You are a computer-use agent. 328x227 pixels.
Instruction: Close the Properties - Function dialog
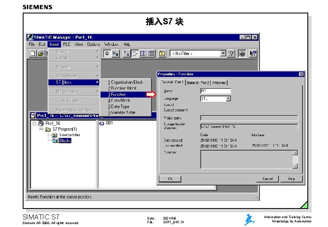tap(301, 74)
